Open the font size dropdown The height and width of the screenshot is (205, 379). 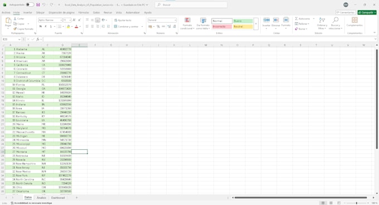70,20
